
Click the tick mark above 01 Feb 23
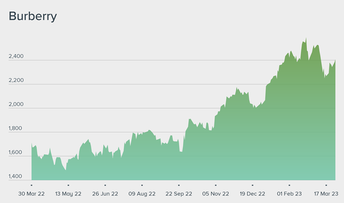tap(290, 185)
